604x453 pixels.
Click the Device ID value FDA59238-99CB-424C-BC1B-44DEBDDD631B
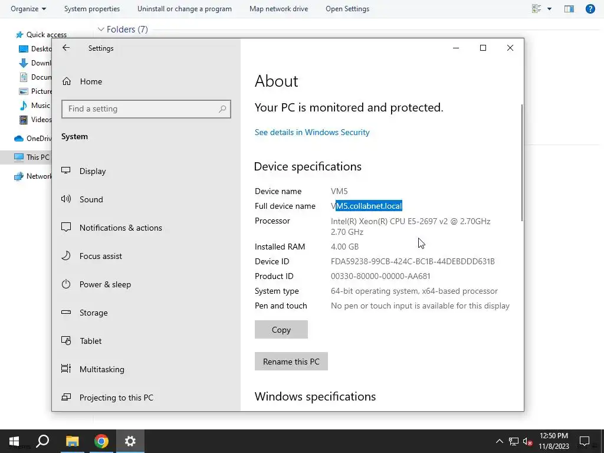[x=412, y=261]
